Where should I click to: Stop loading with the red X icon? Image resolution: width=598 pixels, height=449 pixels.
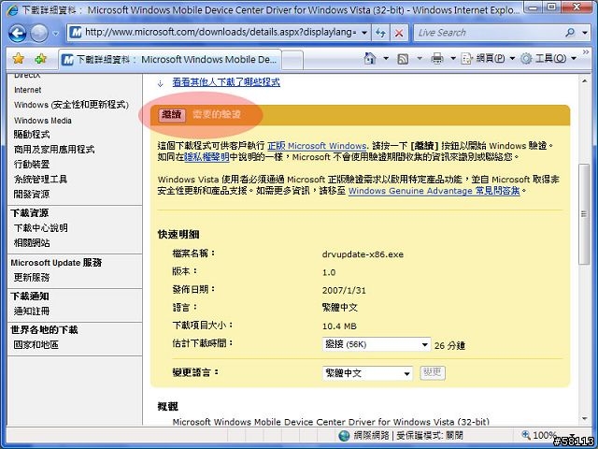(399, 33)
